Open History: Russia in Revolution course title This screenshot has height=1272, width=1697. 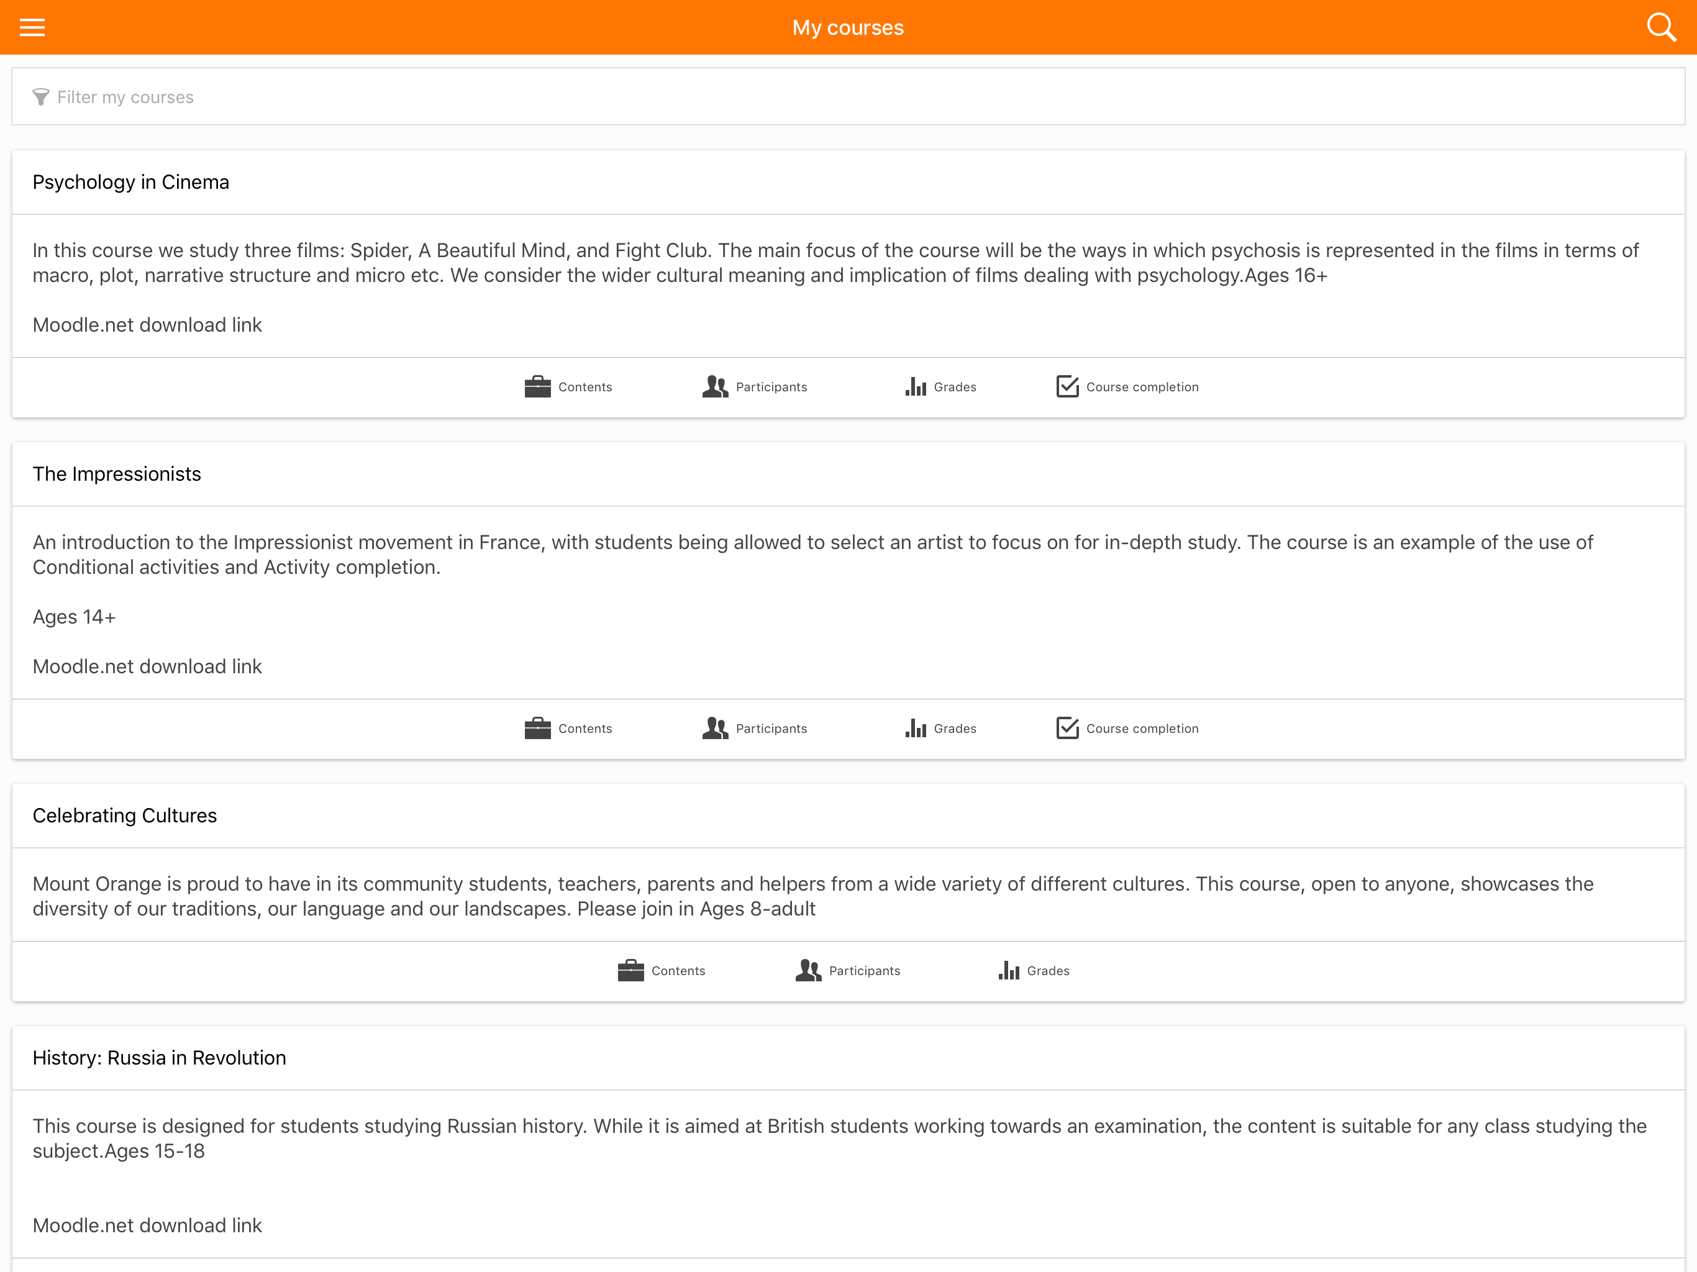159,1058
